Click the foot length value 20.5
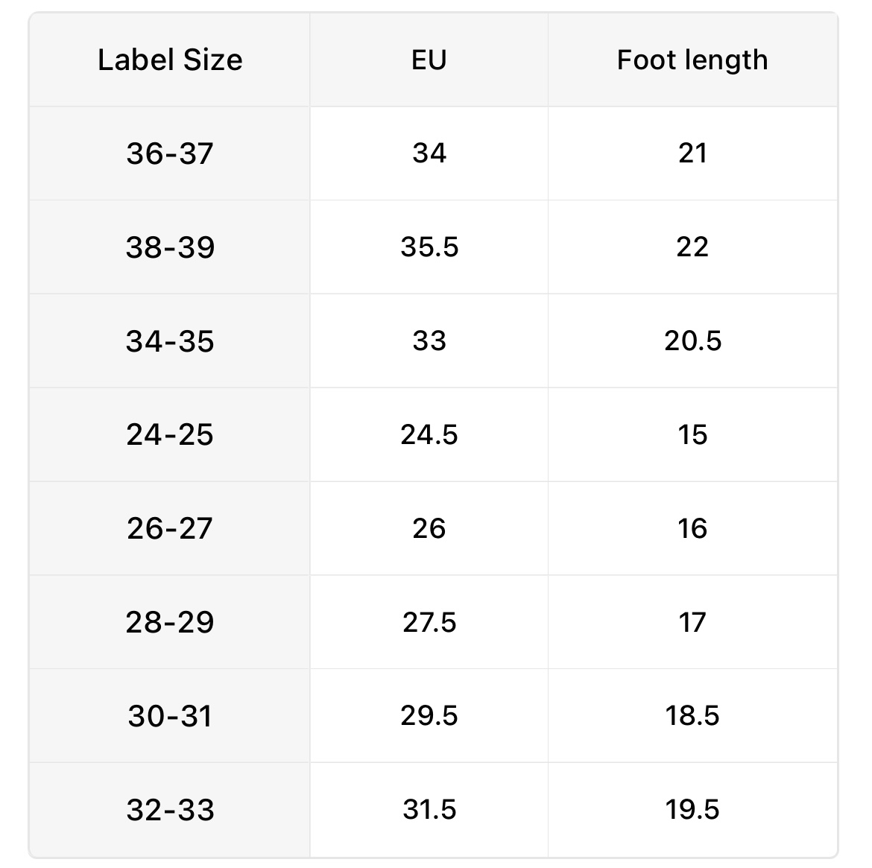The width and height of the screenshot is (872, 868). [692, 341]
